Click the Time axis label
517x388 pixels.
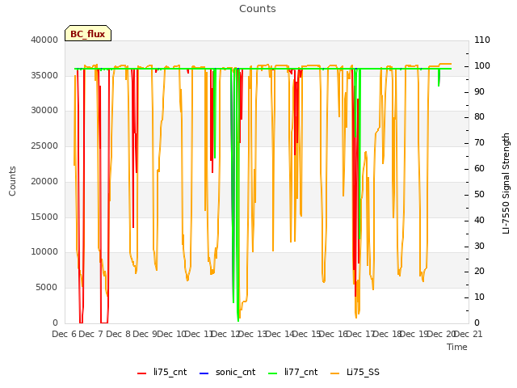[457, 347]
